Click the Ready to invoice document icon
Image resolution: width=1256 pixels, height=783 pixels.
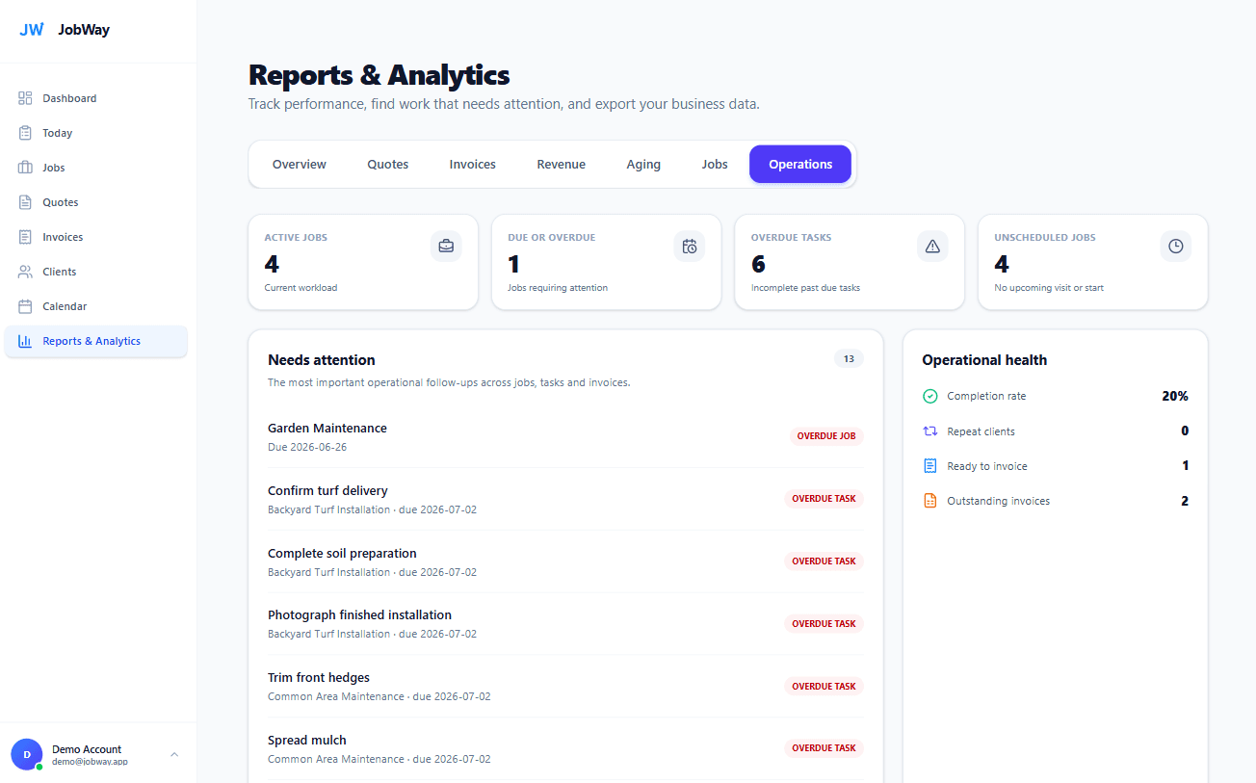pyautogui.click(x=929, y=466)
